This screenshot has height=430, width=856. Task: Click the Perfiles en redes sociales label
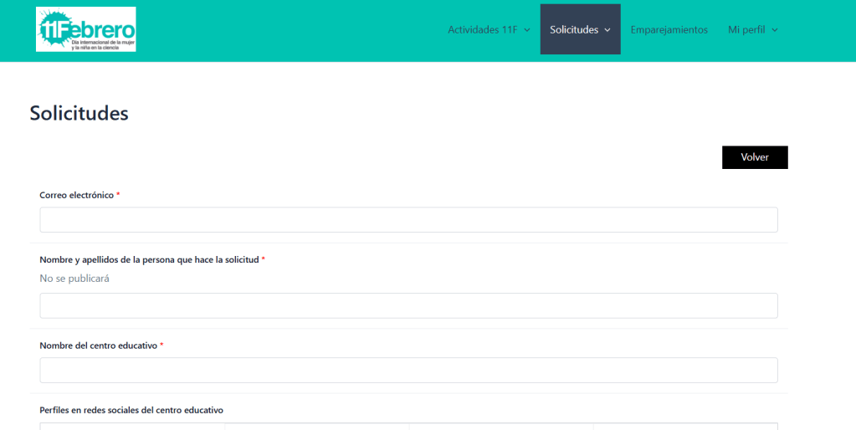coord(131,410)
